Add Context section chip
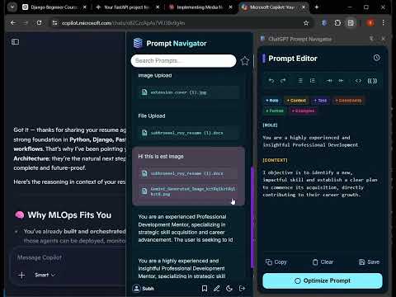This screenshot has width=396, height=297. [x=296, y=101]
